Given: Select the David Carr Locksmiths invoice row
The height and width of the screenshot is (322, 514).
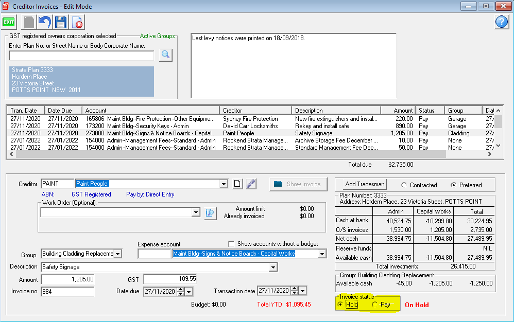Looking at the screenshot, I should 251,126.
